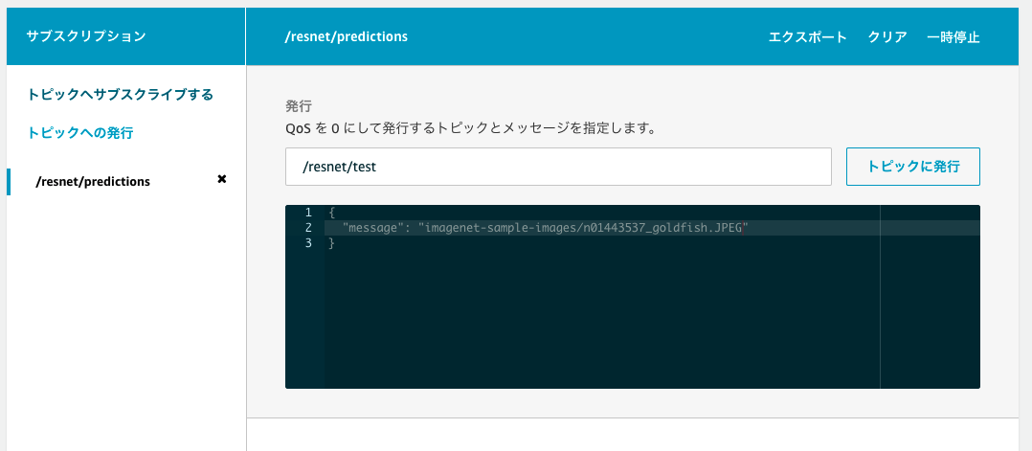Click line number 3 in editor gutter
Viewport: 1032px width, 451px height.
308,243
